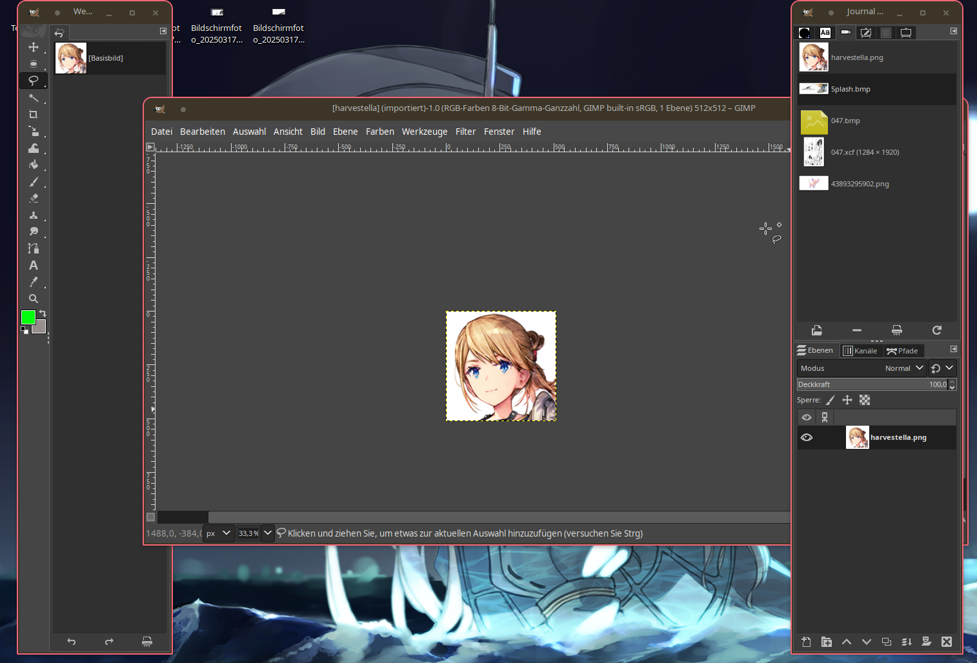Switch to the Ebenen tab
977x663 pixels.
(x=816, y=350)
